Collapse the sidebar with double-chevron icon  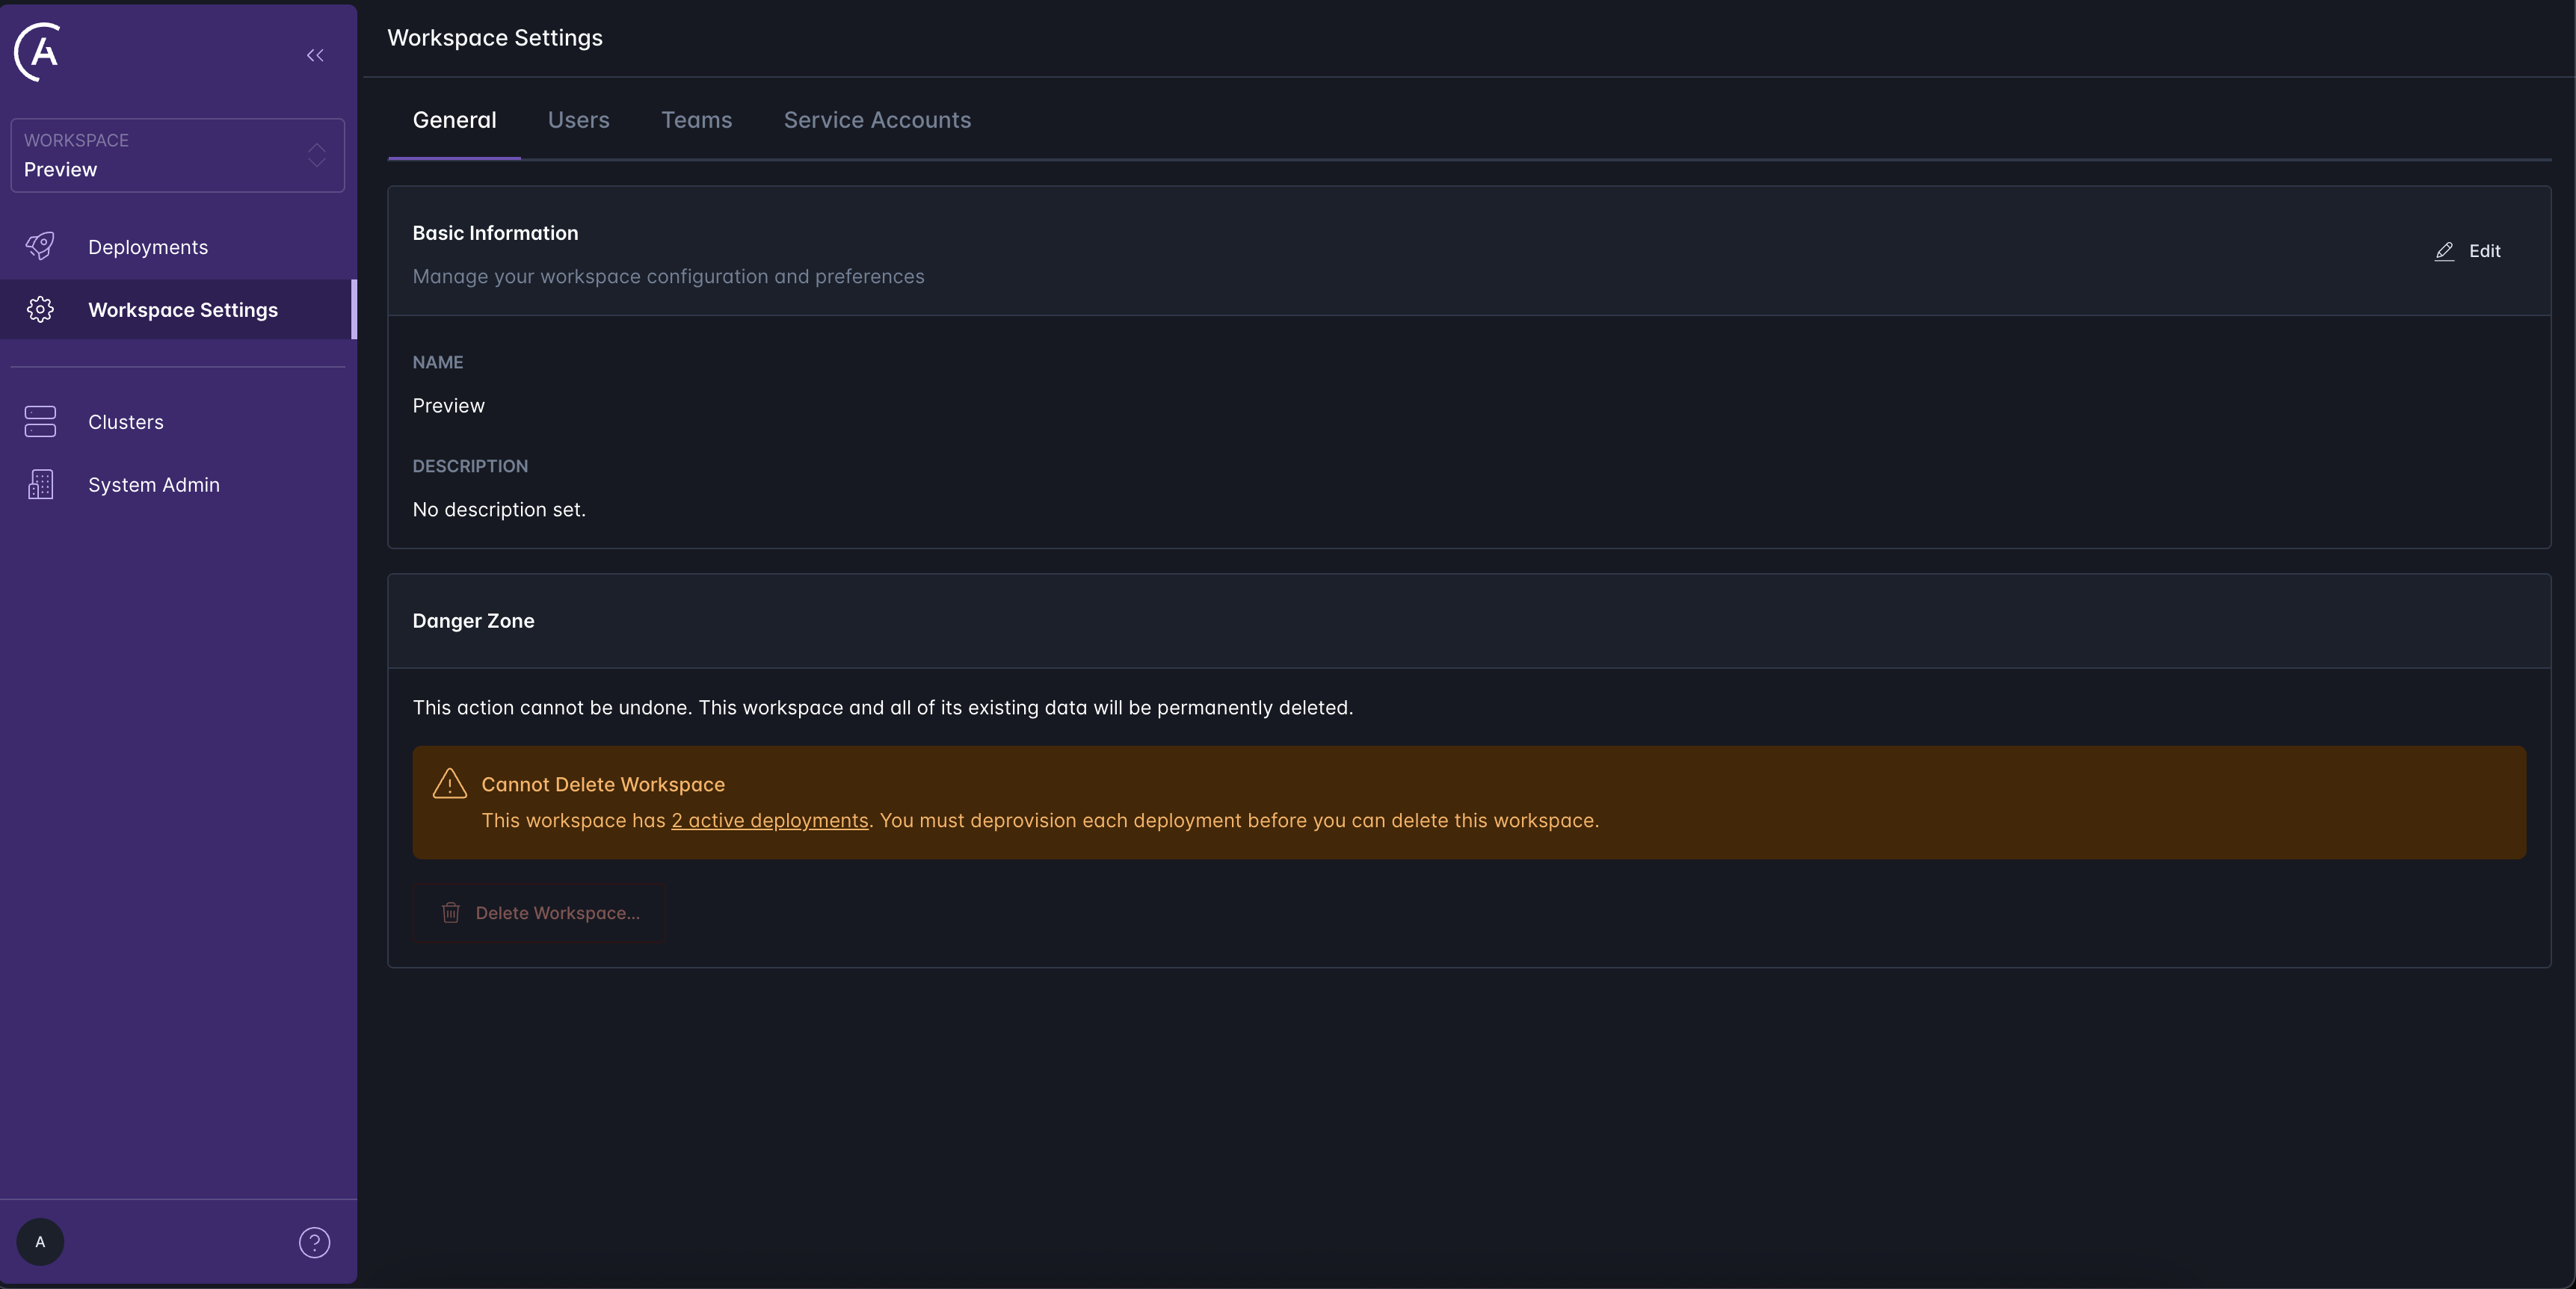(315, 56)
